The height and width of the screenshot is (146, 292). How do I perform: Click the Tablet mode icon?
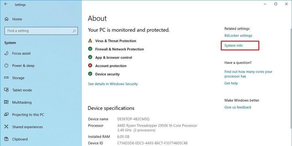point(6,90)
